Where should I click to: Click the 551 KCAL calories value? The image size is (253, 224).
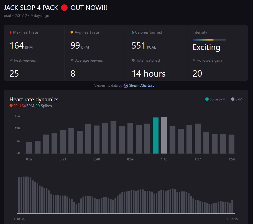[x=144, y=46]
